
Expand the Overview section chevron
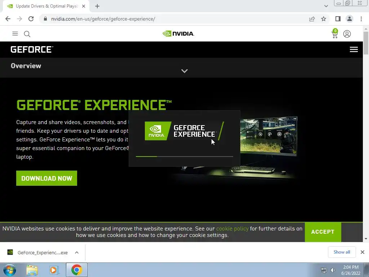click(x=184, y=71)
